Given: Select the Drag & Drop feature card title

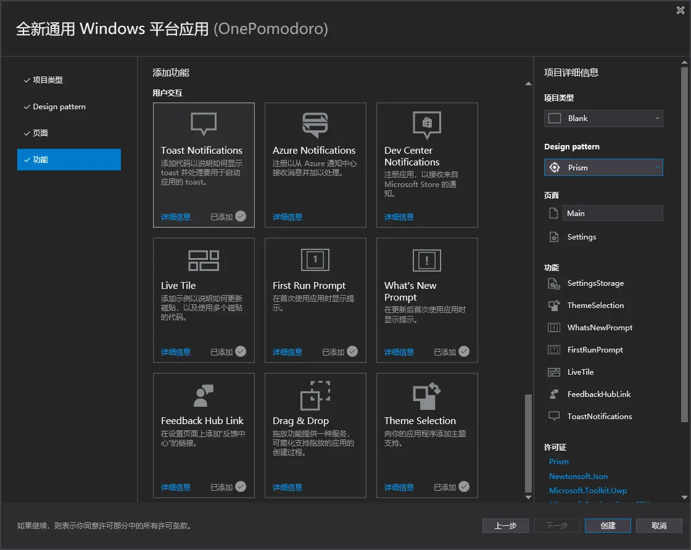Looking at the screenshot, I should pyautogui.click(x=300, y=421).
